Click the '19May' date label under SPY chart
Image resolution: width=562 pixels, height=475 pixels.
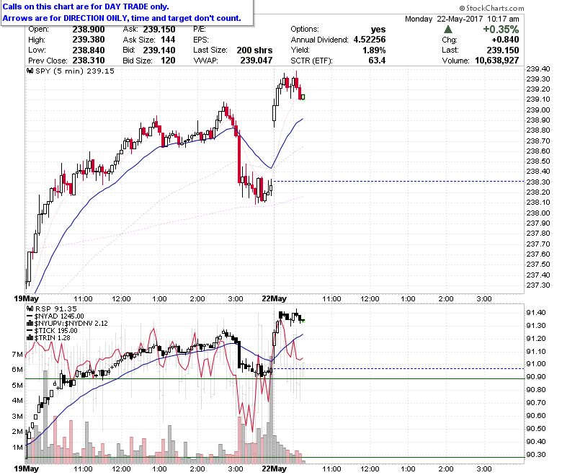coord(26,298)
